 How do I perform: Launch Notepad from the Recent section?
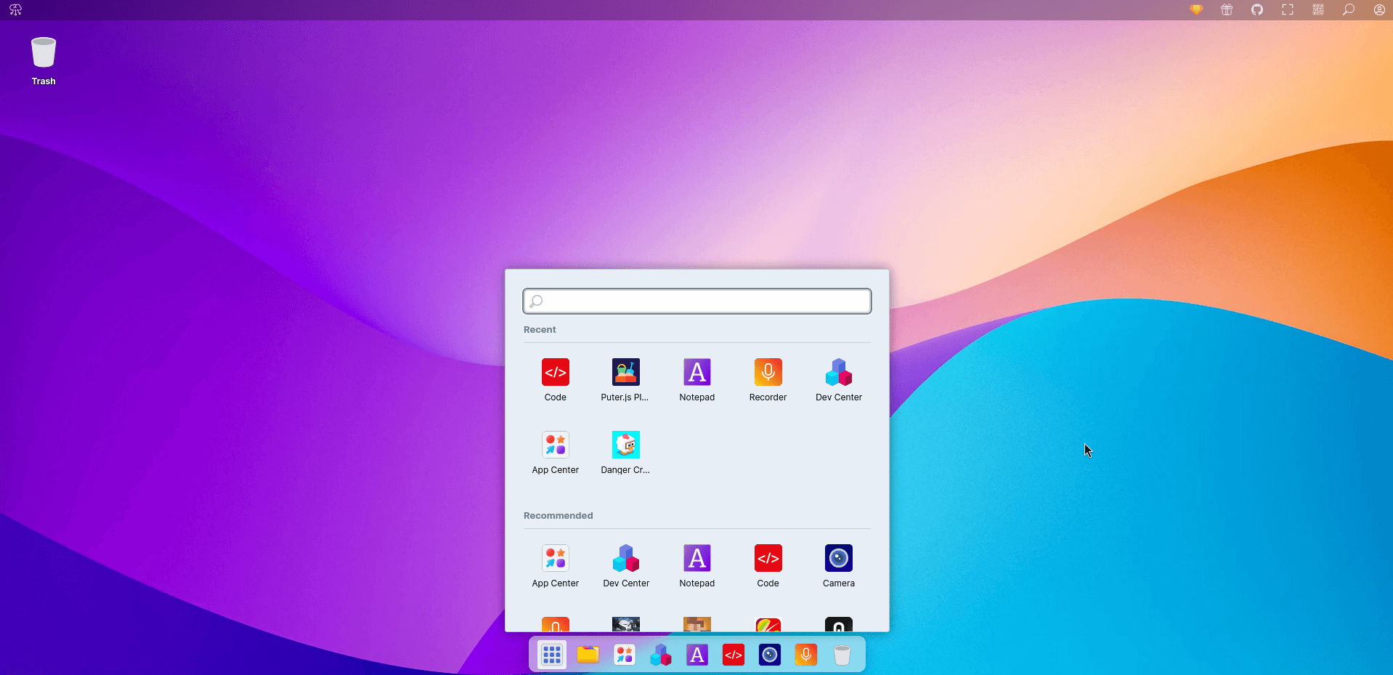(x=696, y=373)
